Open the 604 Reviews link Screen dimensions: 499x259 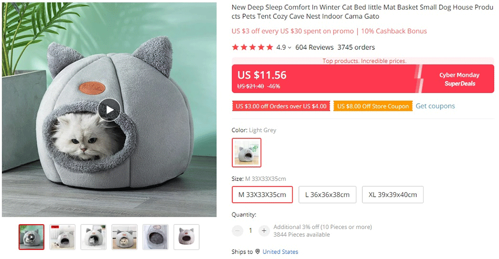(314, 47)
